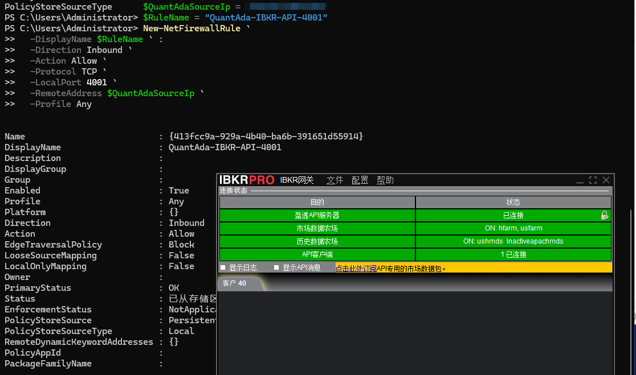The height and width of the screenshot is (375, 636).
Task: Click the Direction value Inbound in output
Action: (x=186, y=222)
